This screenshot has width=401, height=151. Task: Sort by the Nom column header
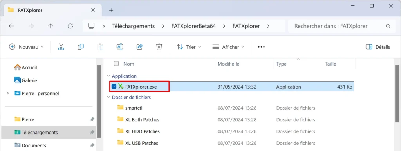[128, 64]
